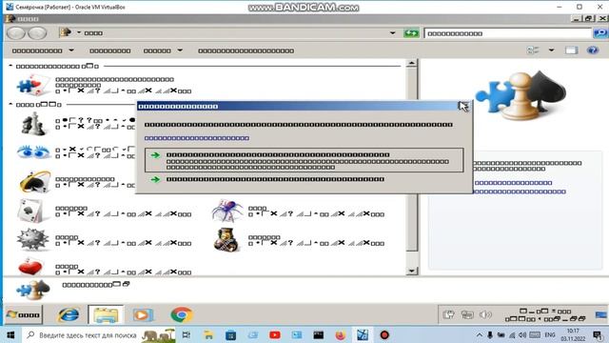Screen dimensions: 609x343
Task: Refresh the folder with green arrows button
Action: (x=411, y=33)
